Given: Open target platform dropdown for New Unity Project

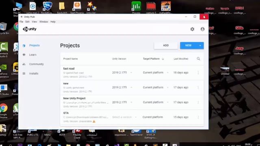Looking at the screenshot, I should [x=168, y=102].
